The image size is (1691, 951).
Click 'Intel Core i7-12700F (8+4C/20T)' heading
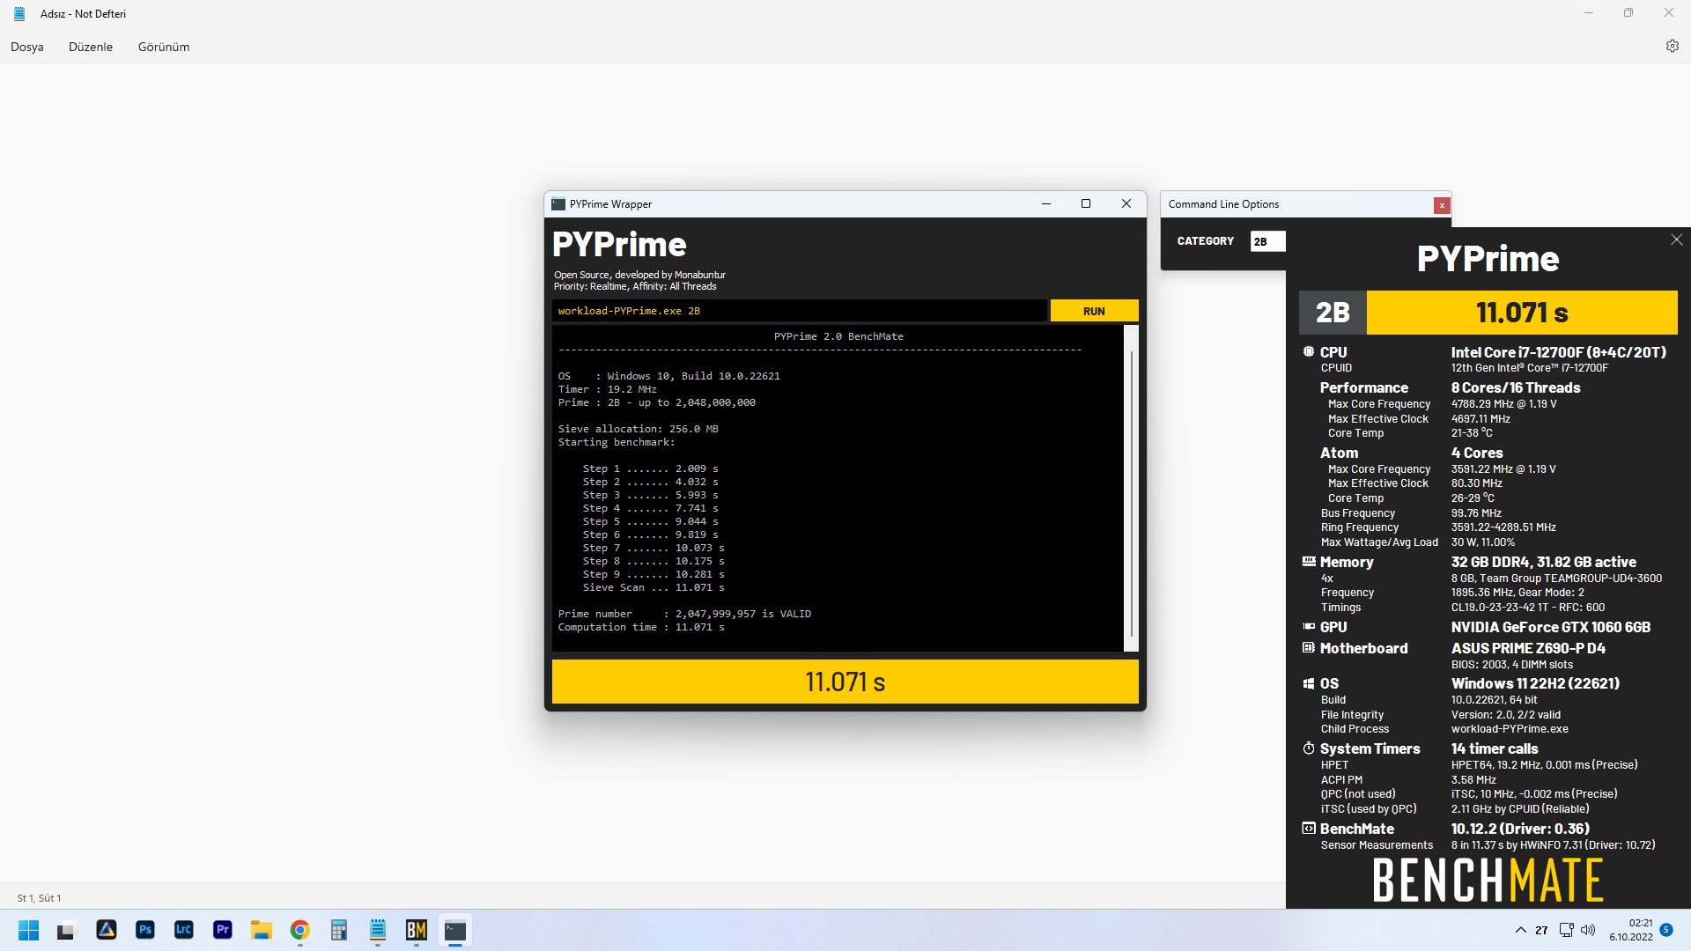click(1558, 352)
